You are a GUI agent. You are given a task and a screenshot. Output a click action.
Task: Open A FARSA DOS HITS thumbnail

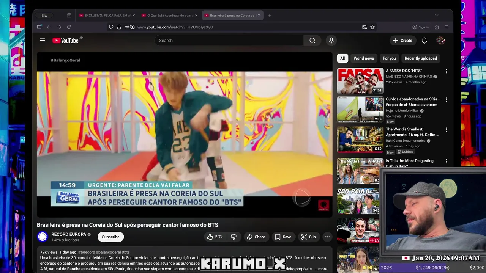point(360,81)
